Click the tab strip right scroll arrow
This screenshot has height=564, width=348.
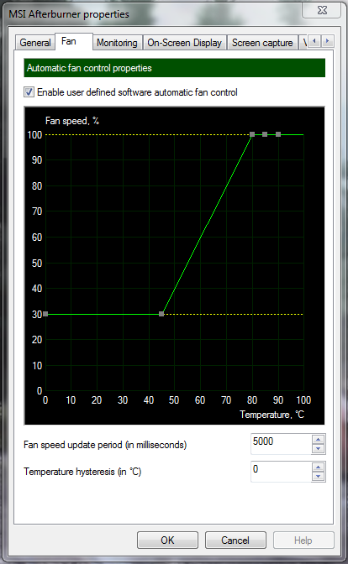point(328,41)
